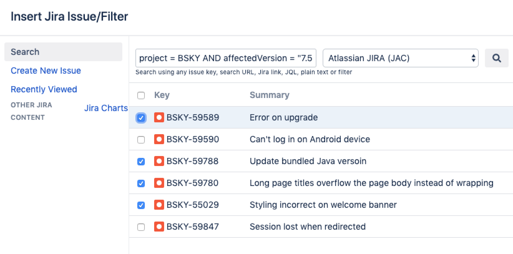Click bug icon next to BSKY-59589
The height and width of the screenshot is (254, 513).
(x=159, y=118)
